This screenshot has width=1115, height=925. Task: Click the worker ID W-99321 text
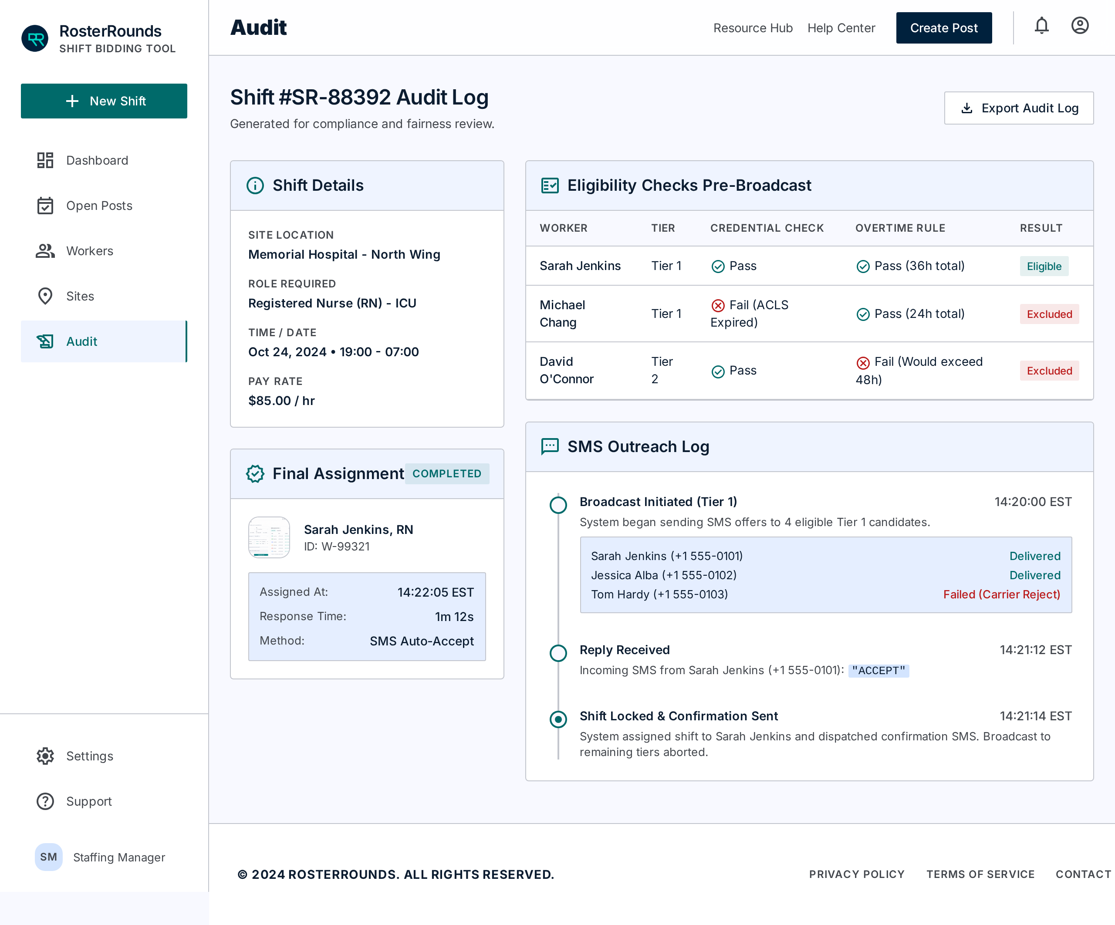coord(337,547)
